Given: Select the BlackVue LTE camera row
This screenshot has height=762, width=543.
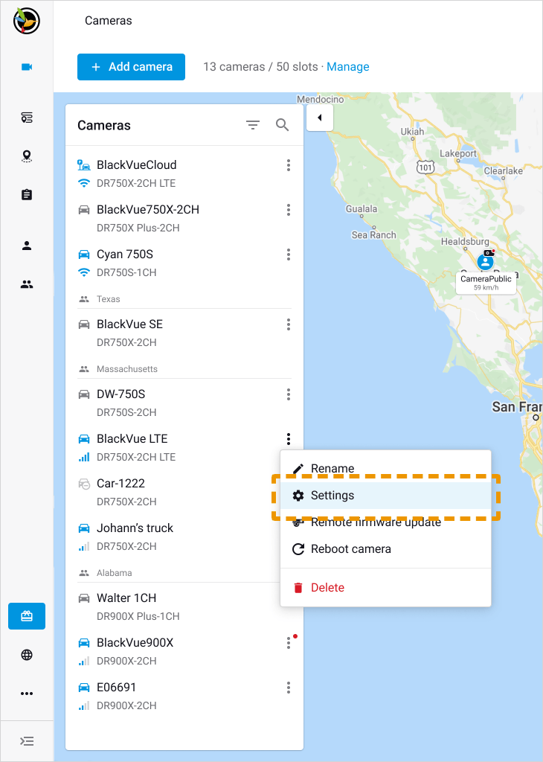Looking at the screenshot, I should (184, 447).
